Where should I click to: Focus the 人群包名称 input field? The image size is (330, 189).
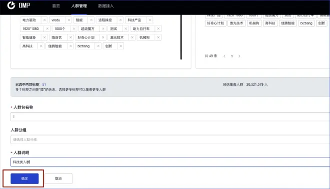pyautogui.click(x=170, y=117)
